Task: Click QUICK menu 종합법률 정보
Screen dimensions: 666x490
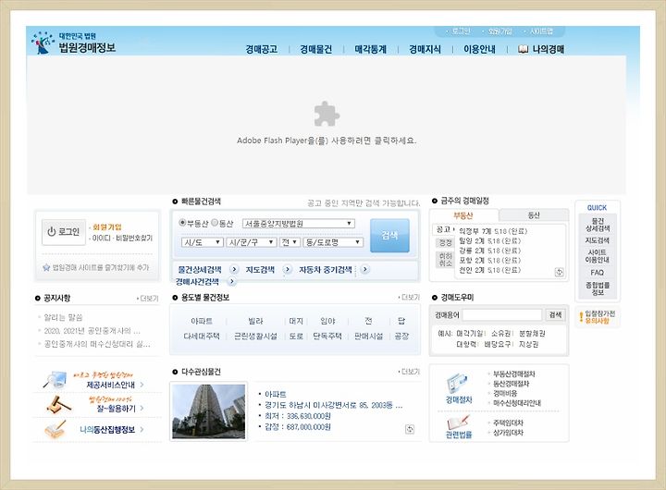Action: pyautogui.click(x=598, y=288)
